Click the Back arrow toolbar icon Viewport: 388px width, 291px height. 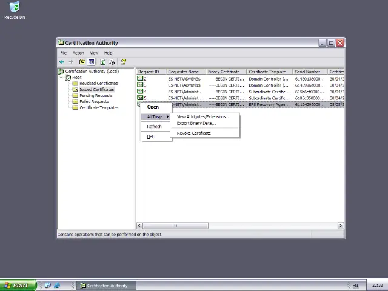(62, 62)
